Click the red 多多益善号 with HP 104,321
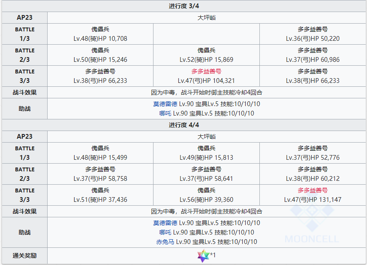The height and width of the screenshot is (265, 367). click(206, 71)
